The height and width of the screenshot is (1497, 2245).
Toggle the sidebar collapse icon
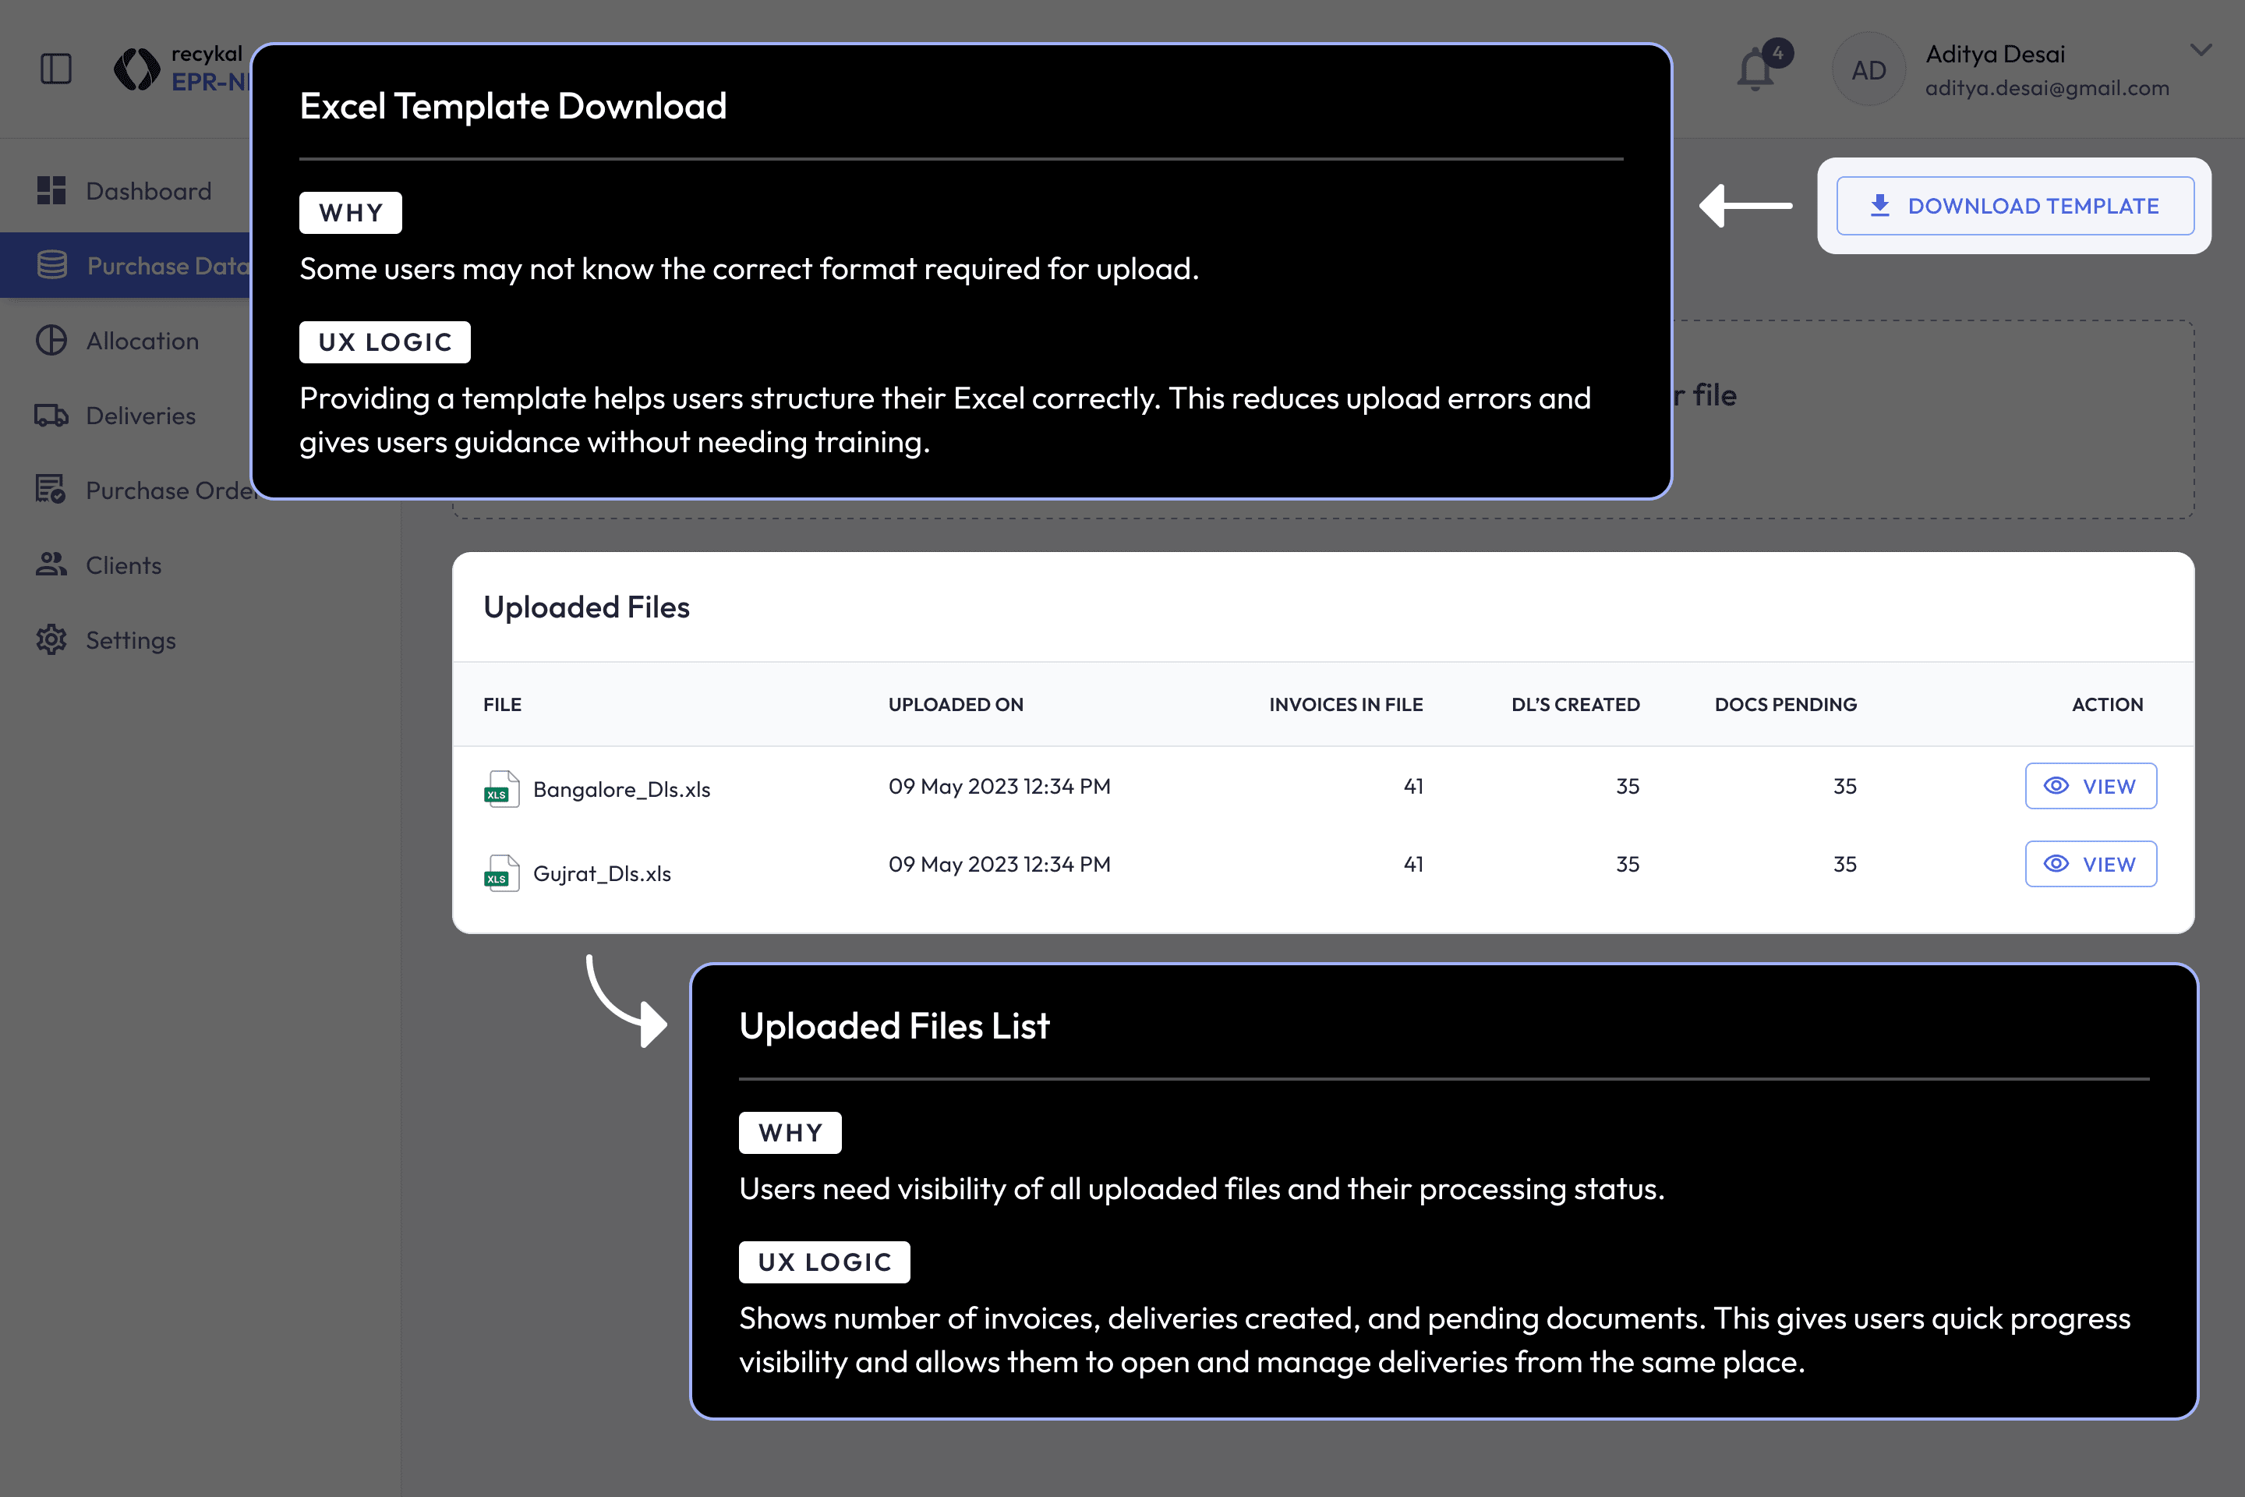tap(56, 69)
